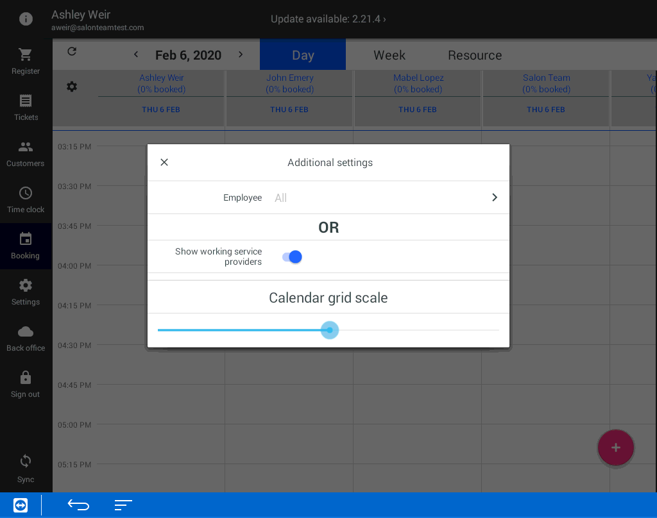Expand the Employee selector chevron

coord(494,197)
